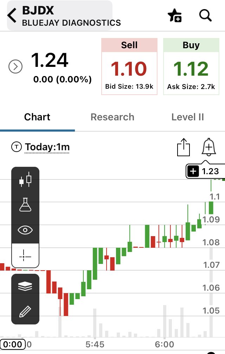This screenshot has height=354, width=225.
Task: Switch to the Chart tab
Action: tap(37, 117)
